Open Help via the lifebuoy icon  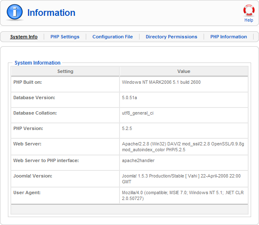coord(249,10)
